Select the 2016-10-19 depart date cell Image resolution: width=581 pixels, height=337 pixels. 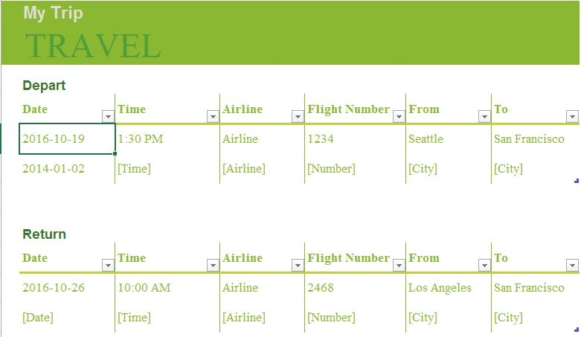pyautogui.click(x=67, y=139)
